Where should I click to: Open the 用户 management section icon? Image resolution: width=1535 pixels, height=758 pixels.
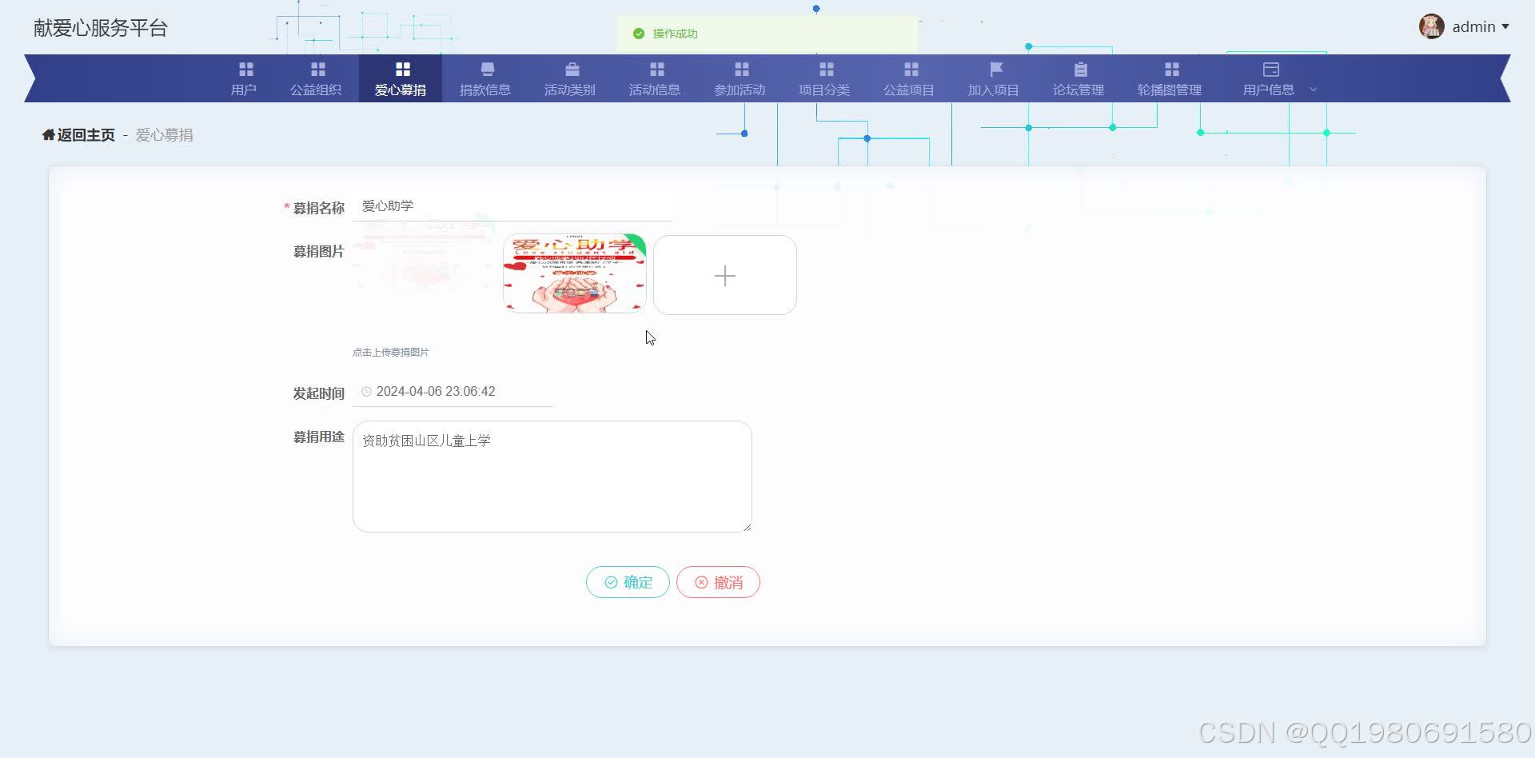point(244,69)
